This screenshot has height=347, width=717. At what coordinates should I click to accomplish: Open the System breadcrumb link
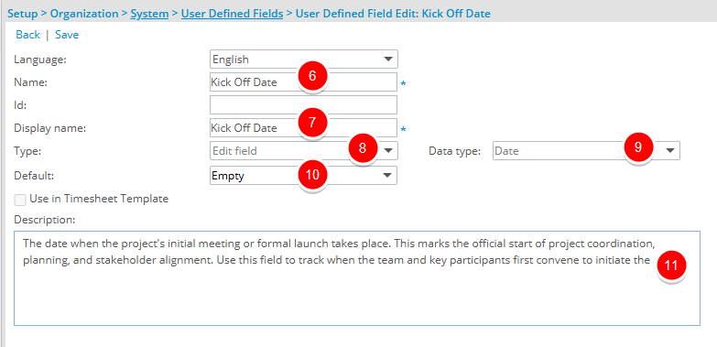[x=149, y=14]
